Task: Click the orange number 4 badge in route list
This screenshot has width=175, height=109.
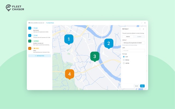Action: [30, 48]
